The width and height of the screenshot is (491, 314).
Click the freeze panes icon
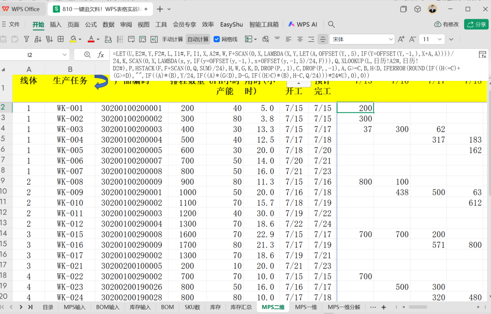click(249, 39)
